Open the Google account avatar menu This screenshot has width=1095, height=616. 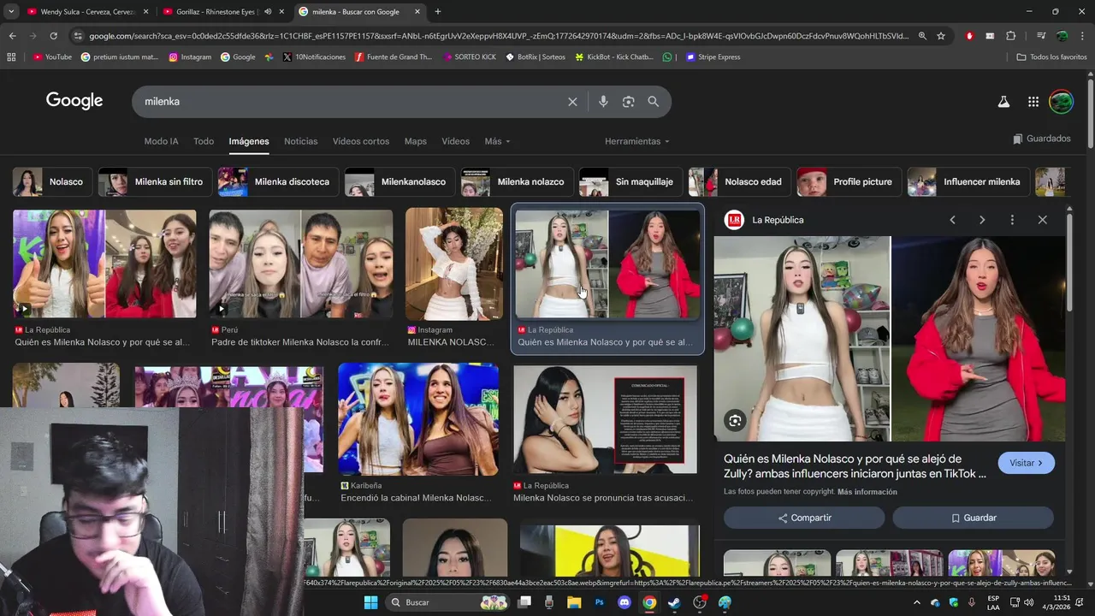[1061, 102]
